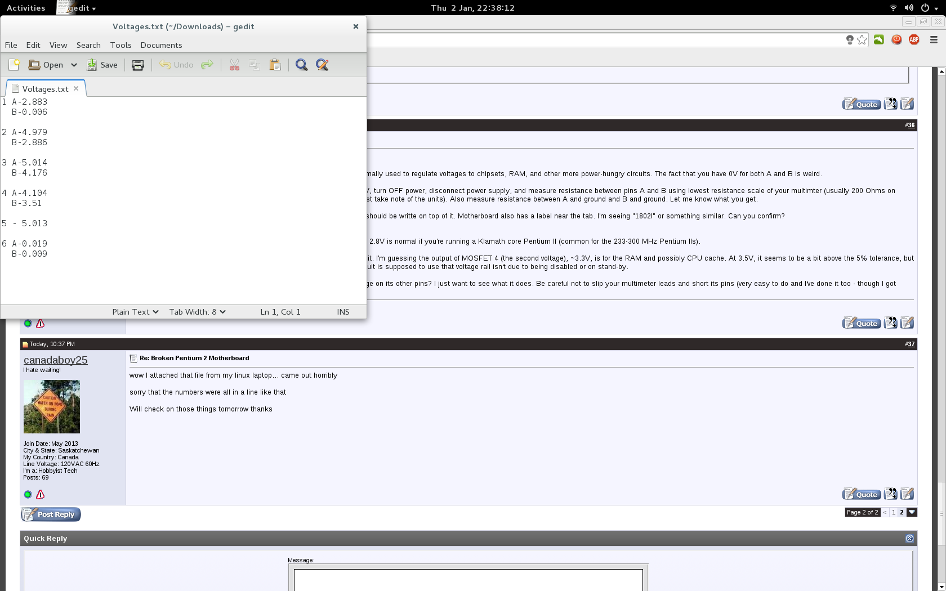Click canadaboy25's road sign avatar

pyautogui.click(x=51, y=407)
